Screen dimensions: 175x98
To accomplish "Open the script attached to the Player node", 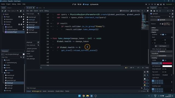I will (21, 17).
